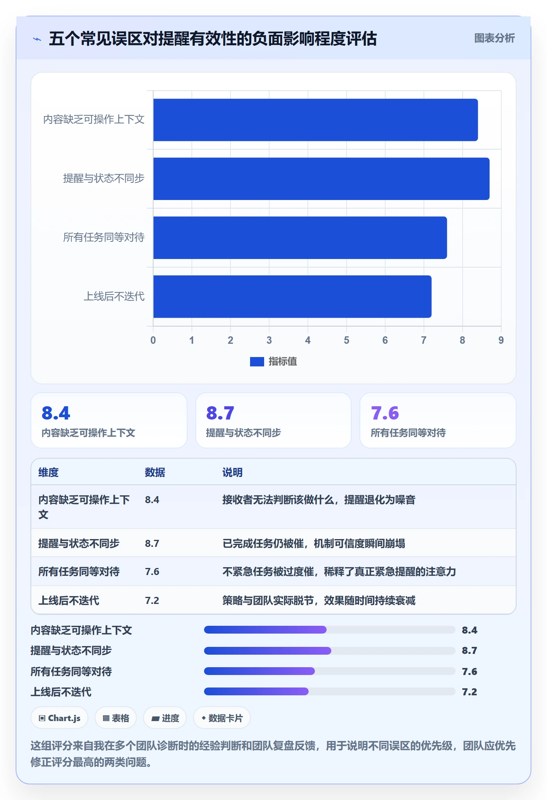Click the progress bar for 所有任务同等对待

click(x=330, y=671)
